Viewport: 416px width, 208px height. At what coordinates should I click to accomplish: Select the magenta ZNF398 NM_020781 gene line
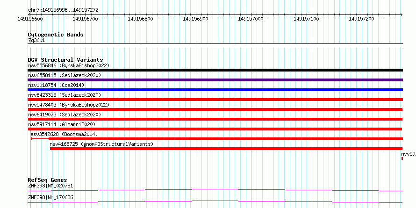[215, 190]
